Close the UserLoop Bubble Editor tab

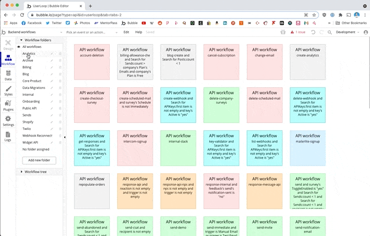pyautogui.click(x=81, y=6)
